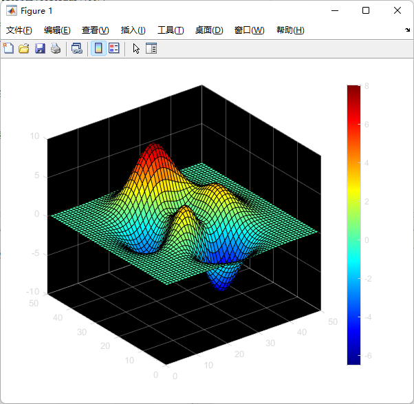Viewport: 414px width, 404px height.
Task: Click the colorbar tick label 4
Action: [x=367, y=163]
